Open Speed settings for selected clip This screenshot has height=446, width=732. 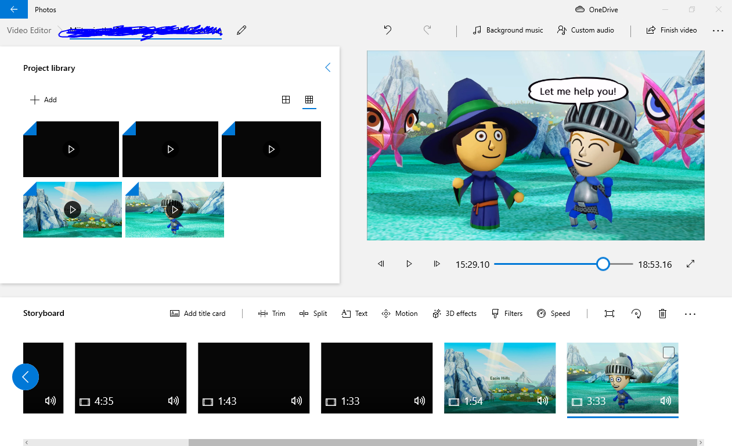553,314
